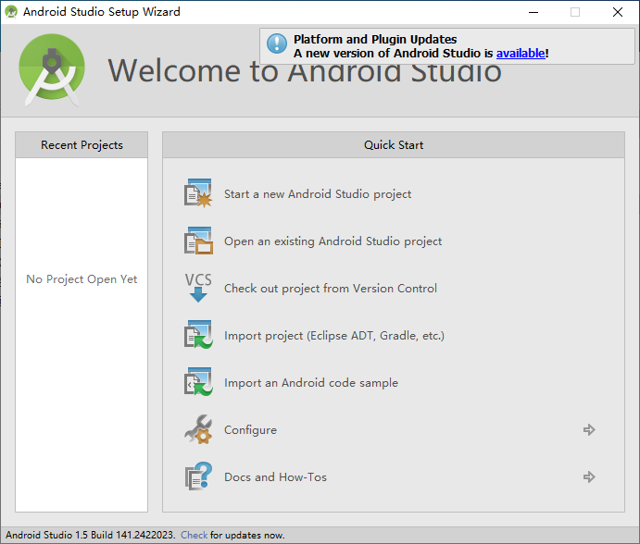Open the Docs and How-Tos label
This screenshot has width=640, height=544.
(x=275, y=477)
